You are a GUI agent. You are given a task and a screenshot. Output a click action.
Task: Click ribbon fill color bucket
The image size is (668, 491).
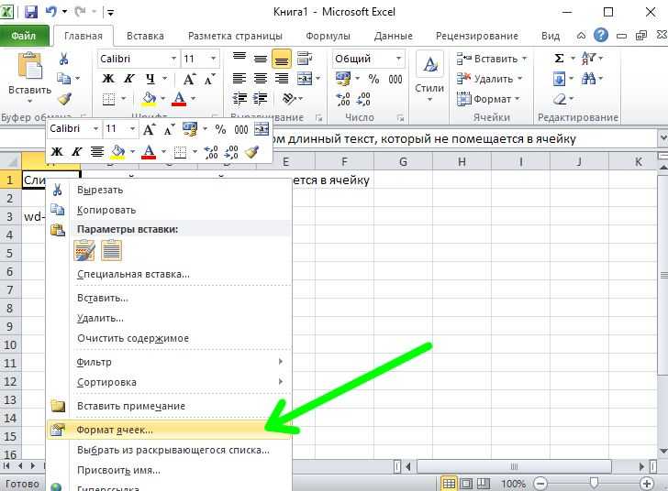click(x=149, y=99)
